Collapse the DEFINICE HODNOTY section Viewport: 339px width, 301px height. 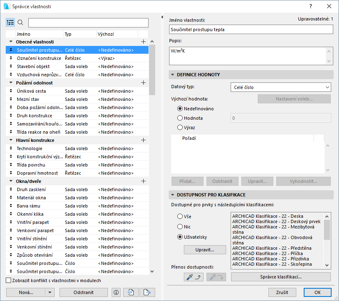172,75
